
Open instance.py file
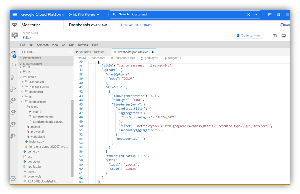tap(37, 142)
